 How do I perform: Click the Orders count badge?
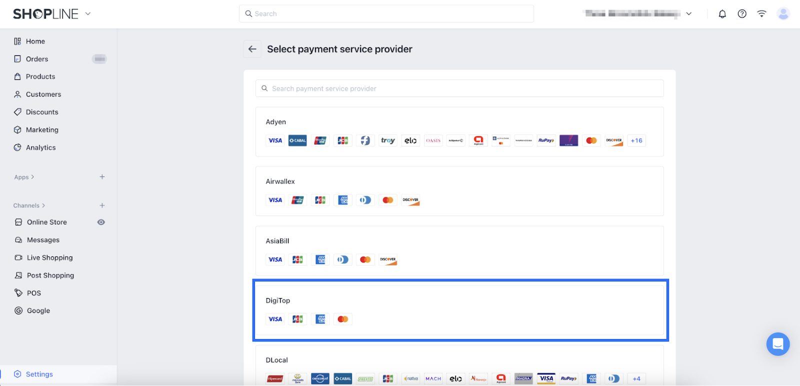[x=99, y=59]
